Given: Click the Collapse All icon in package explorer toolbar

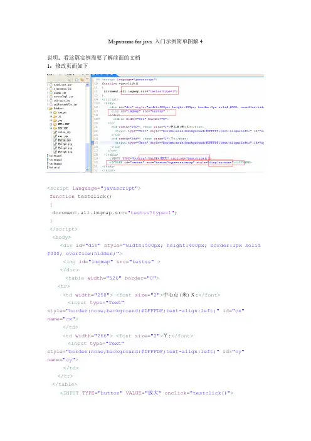Looking at the screenshot, I should point(76,80).
